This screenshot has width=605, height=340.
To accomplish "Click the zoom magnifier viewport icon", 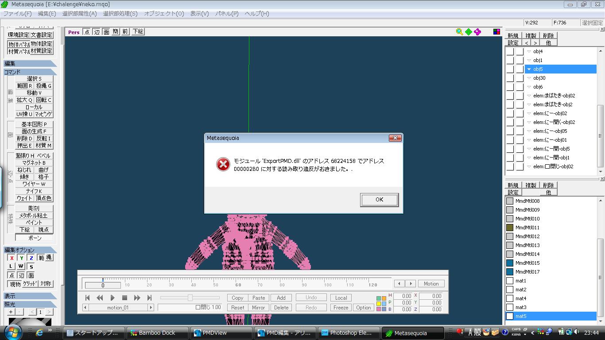I will (x=459, y=32).
